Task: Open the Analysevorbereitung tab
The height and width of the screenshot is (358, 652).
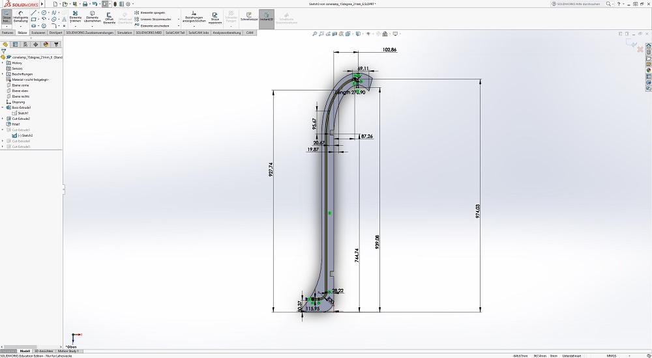Action: click(x=227, y=33)
